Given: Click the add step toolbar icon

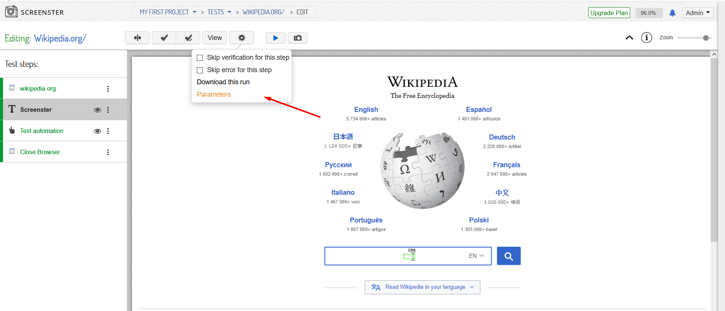Looking at the screenshot, I should point(138,38).
